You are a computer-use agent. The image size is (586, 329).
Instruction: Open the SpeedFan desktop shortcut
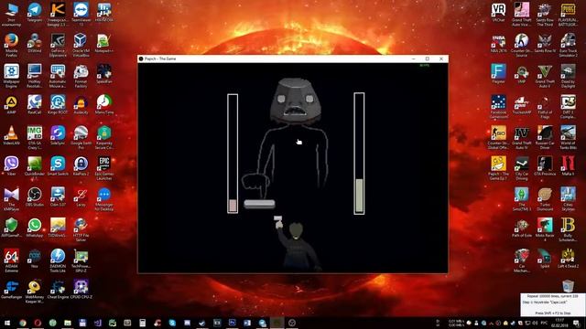(103, 73)
